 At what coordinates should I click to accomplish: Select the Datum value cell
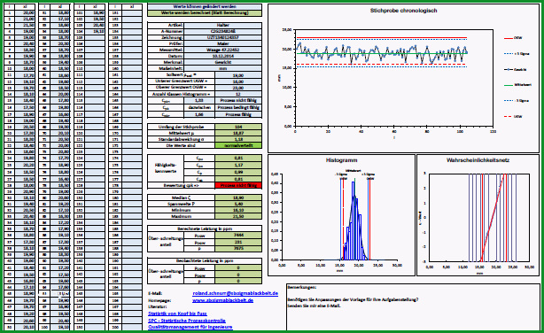[x=222, y=56]
